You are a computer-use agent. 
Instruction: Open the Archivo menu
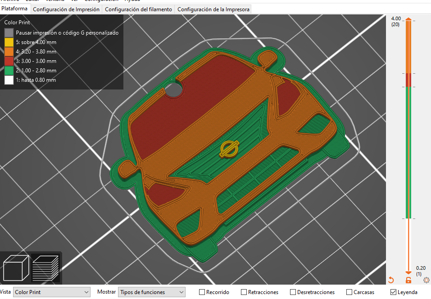point(10,0)
